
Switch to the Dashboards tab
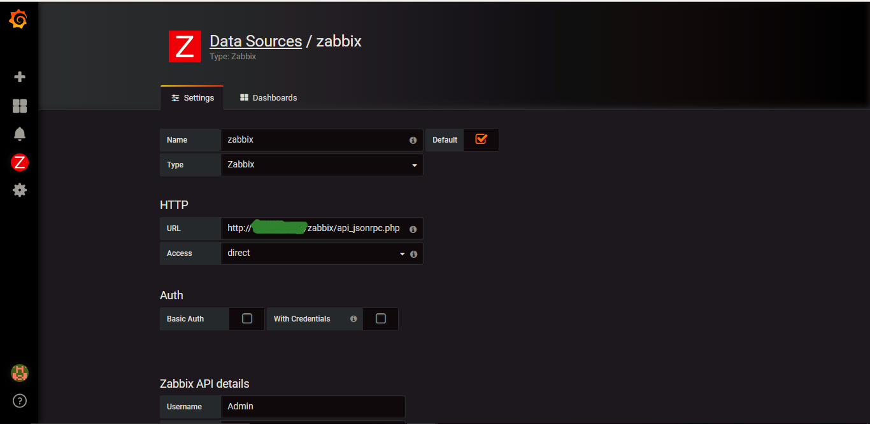269,98
